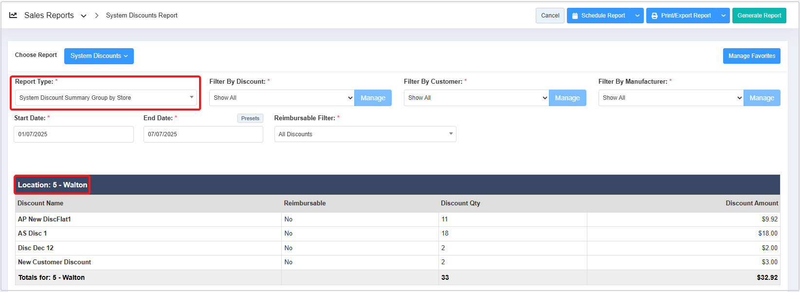Click Manage next to Filter By Manufacturer

762,98
